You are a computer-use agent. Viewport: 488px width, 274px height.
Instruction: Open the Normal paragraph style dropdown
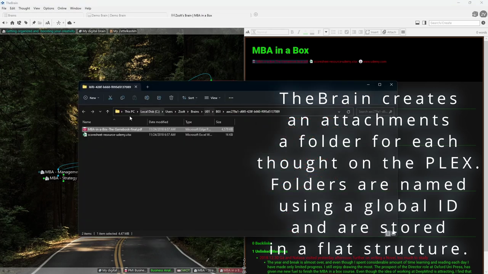[x=270, y=32]
